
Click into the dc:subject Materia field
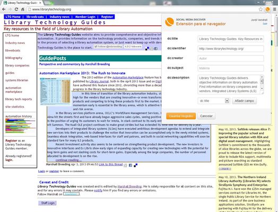pyautogui.click(x=231, y=68)
